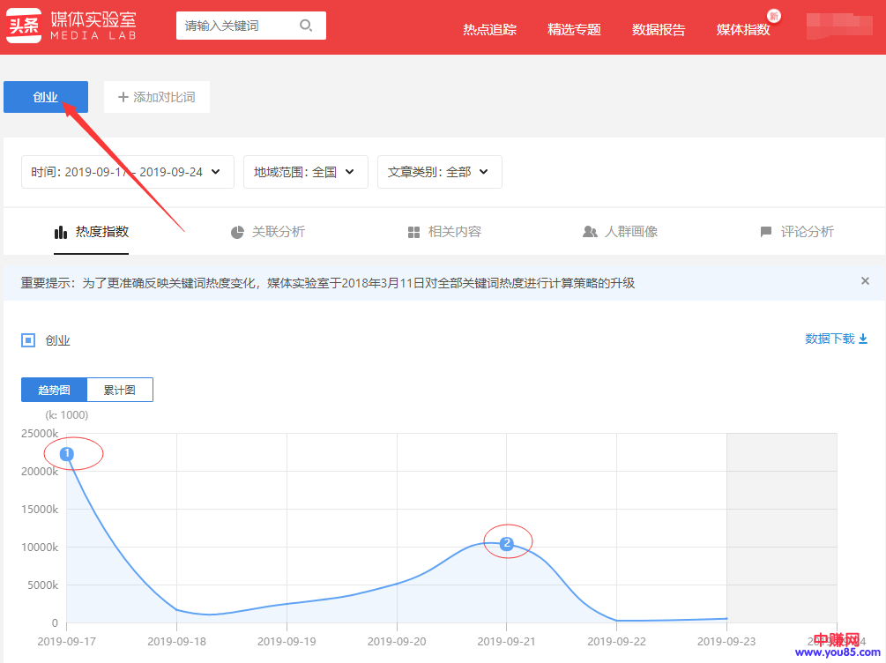Open the 文章类别 category dropdown
This screenshot has width=886, height=663.
click(439, 172)
